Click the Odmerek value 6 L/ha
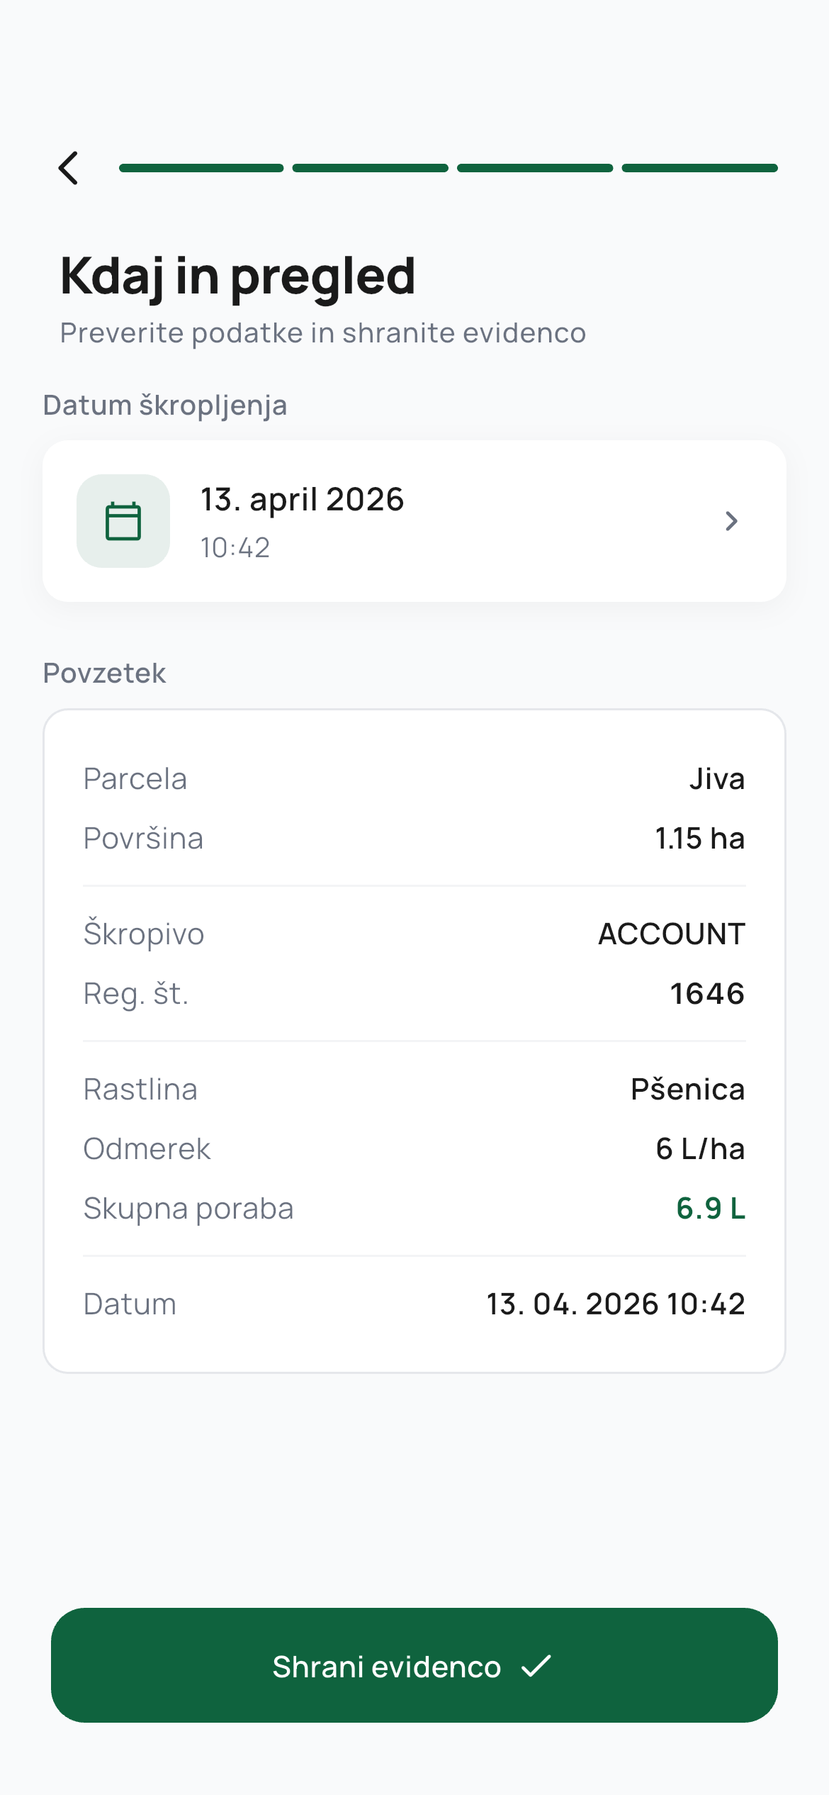 pos(699,1149)
